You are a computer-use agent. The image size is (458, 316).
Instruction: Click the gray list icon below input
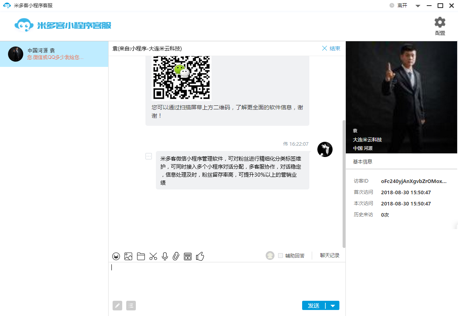pos(131,306)
